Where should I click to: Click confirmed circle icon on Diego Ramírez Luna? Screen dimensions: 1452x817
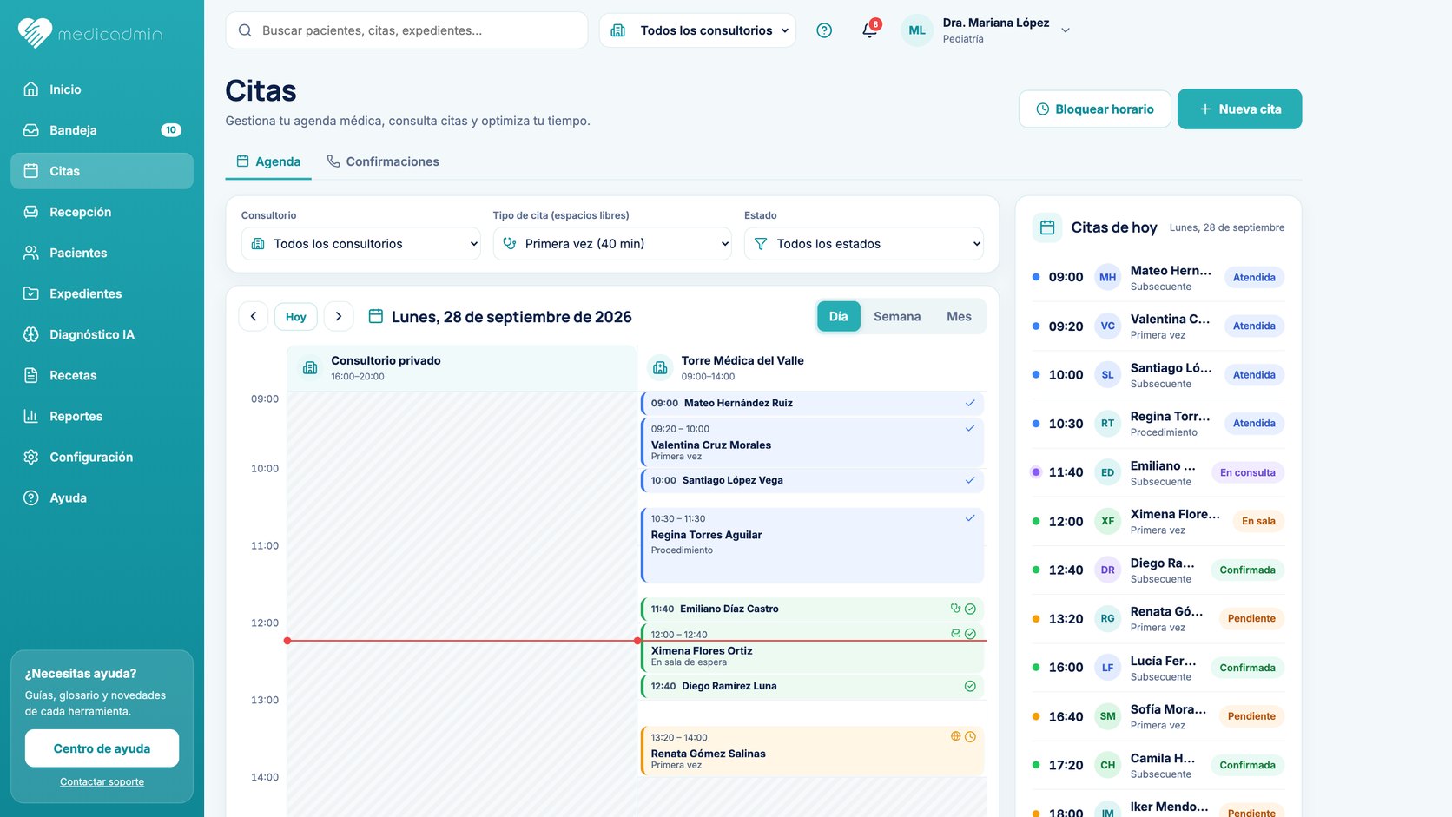point(970,686)
